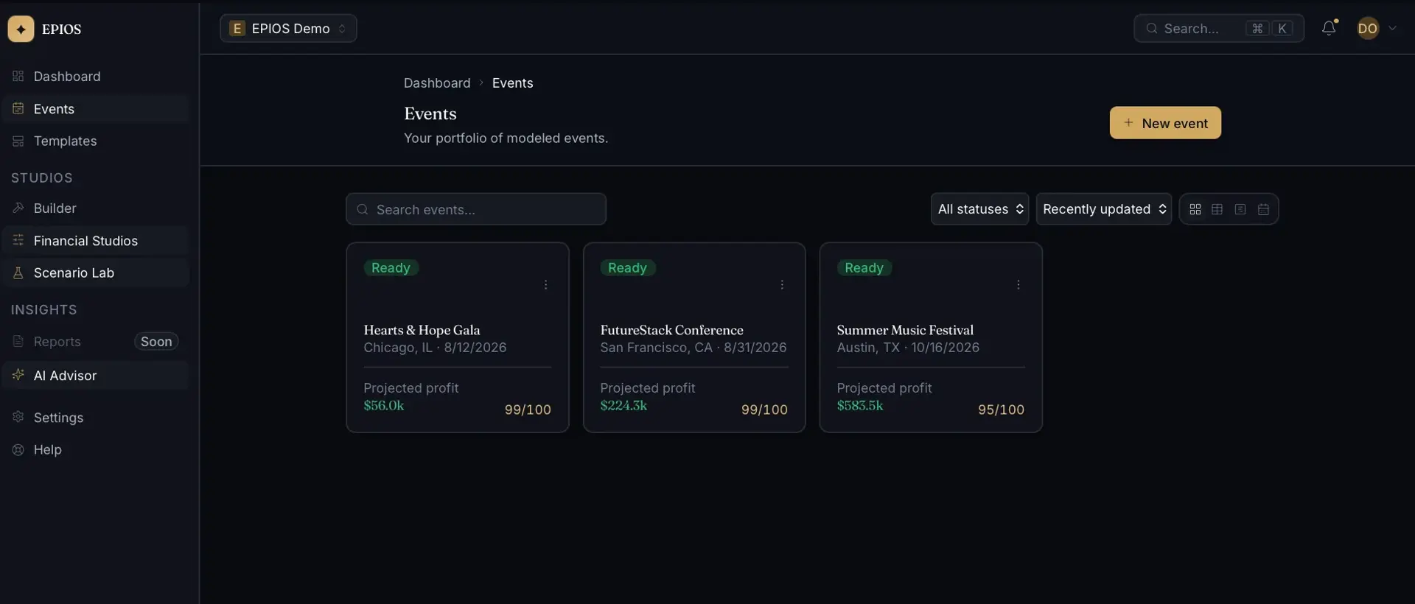This screenshot has height=604, width=1415.
Task: Open Financial Studios in the sidebar
Action: pyautogui.click(x=95, y=240)
